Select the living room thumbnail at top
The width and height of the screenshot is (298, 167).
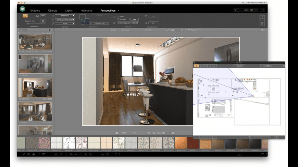click(x=35, y=42)
